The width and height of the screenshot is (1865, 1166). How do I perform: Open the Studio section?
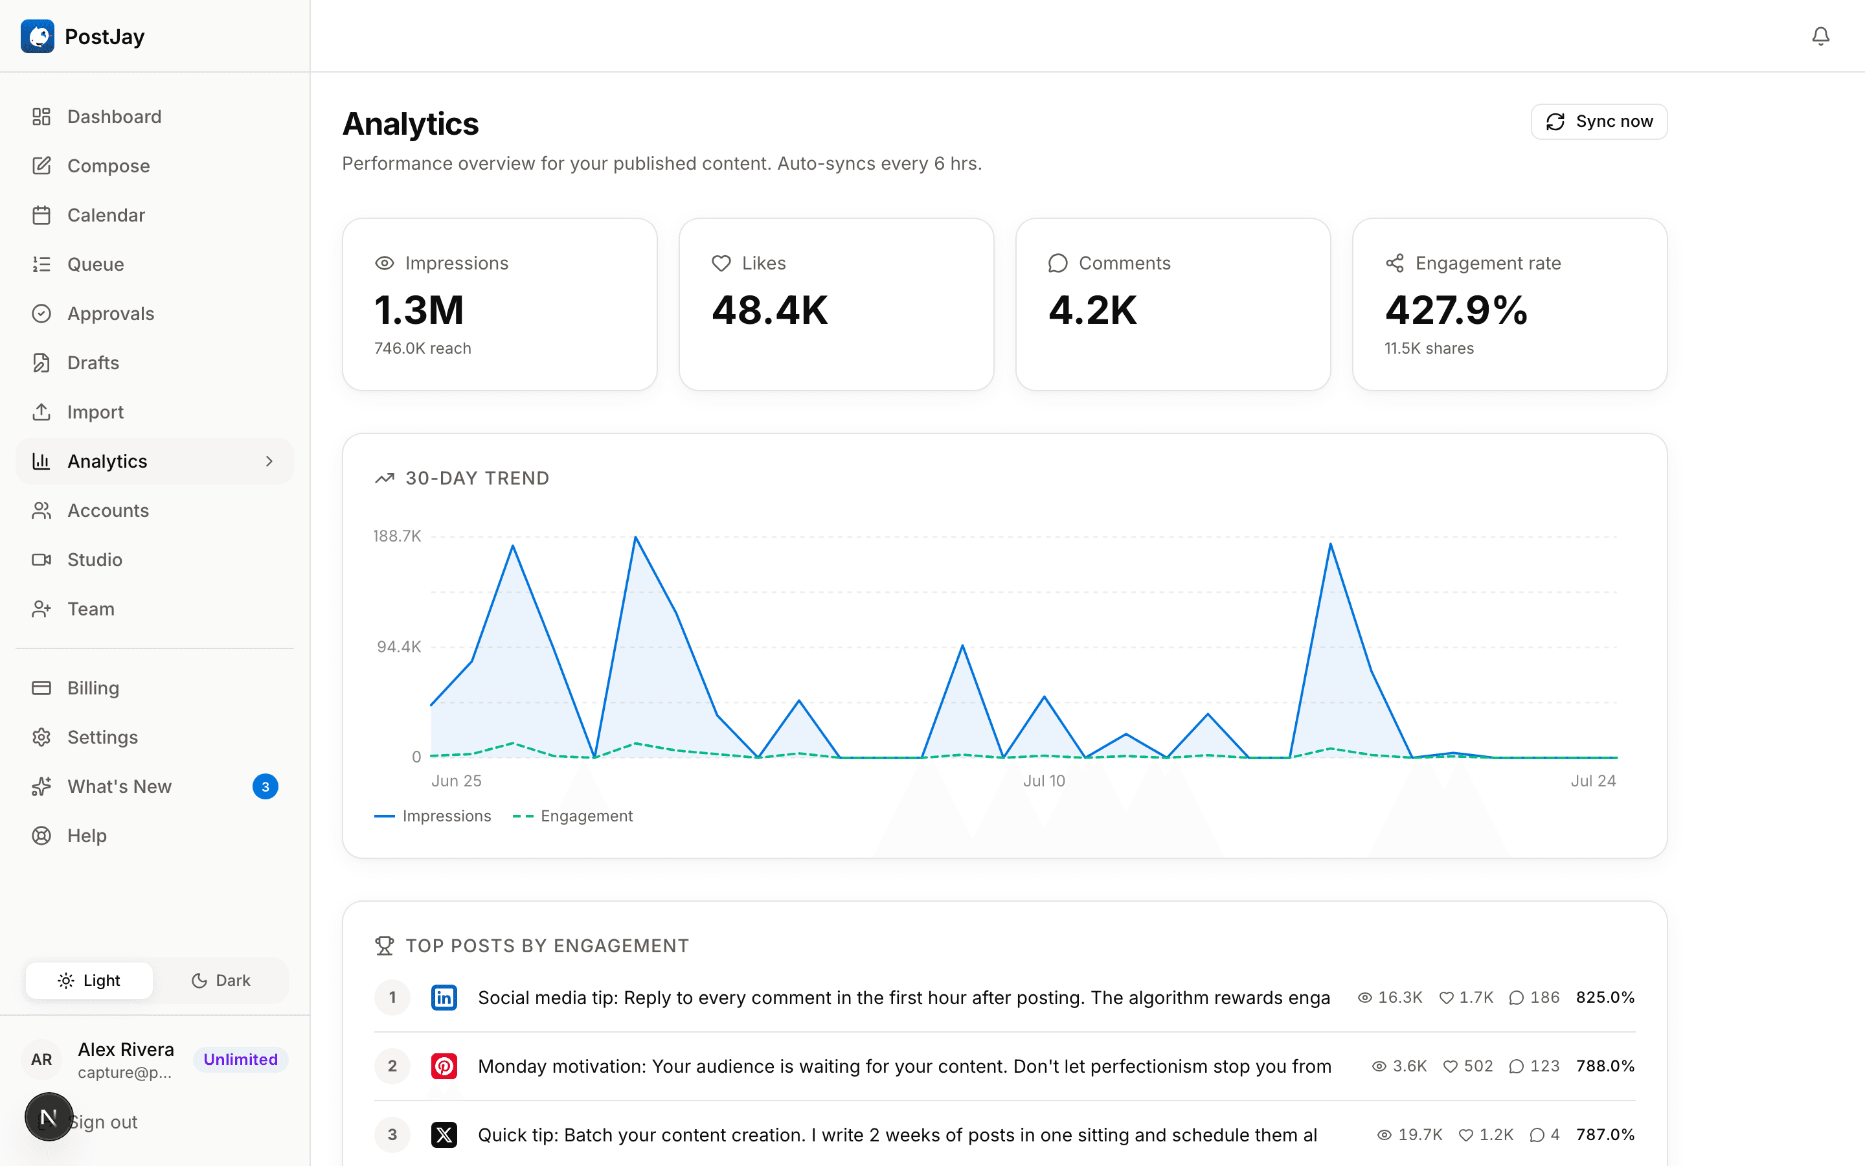point(154,560)
